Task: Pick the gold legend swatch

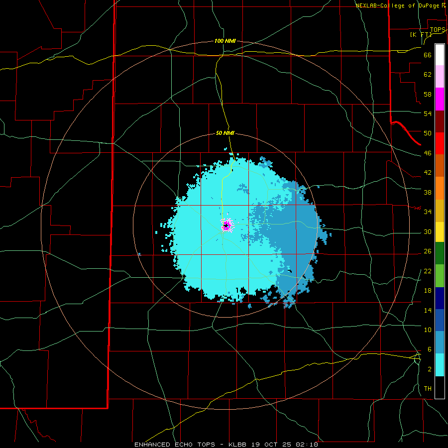Action: click(x=440, y=211)
